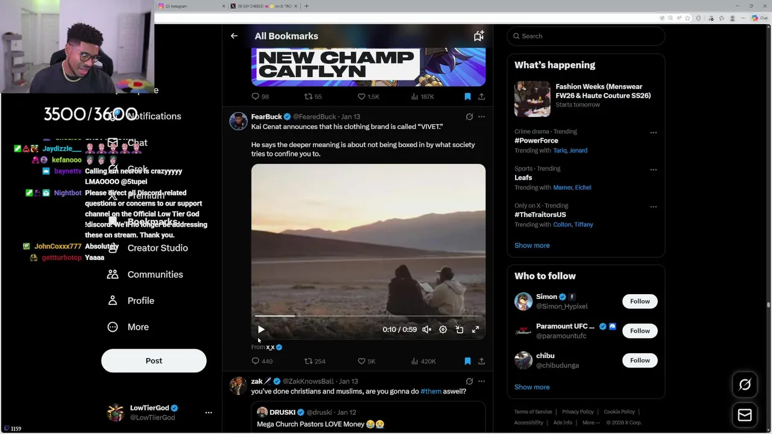The width and height of the screenshot is (772, 434).
Task: Click the Jenard trending link
Action: [x=579, y=151]
